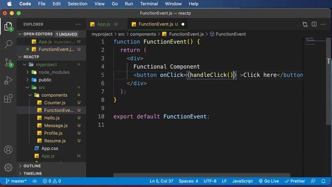Open the File menu
This screenshot has height=187, width=332.
[x=41, y=4]
